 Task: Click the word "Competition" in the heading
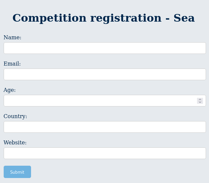49,18
